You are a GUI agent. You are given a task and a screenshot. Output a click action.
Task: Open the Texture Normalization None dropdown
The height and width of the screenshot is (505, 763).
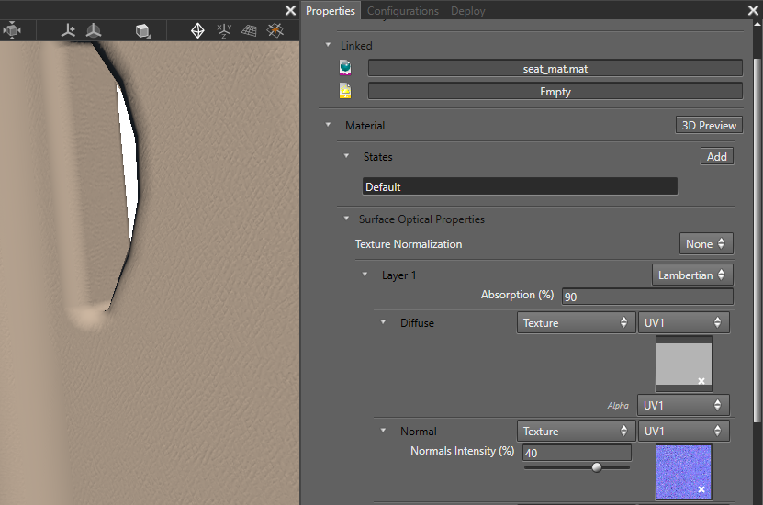click(706, 243)
